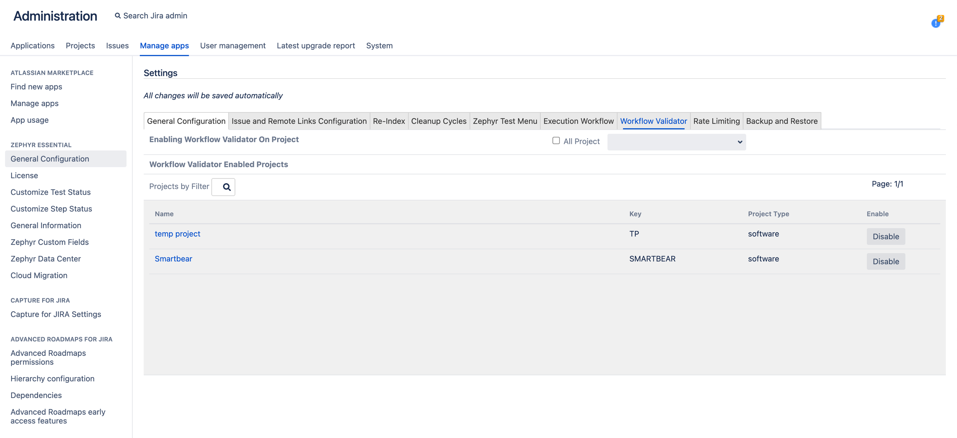Image resolution: width=957 pixels, height=438 pixels.
Task: Select the Cleanup Cycles tab
Action: click(439, 121)
